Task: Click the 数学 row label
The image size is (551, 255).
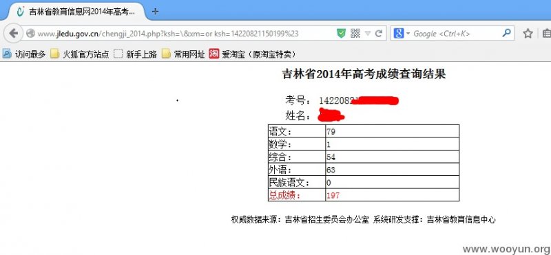Action: click(280, 144)
